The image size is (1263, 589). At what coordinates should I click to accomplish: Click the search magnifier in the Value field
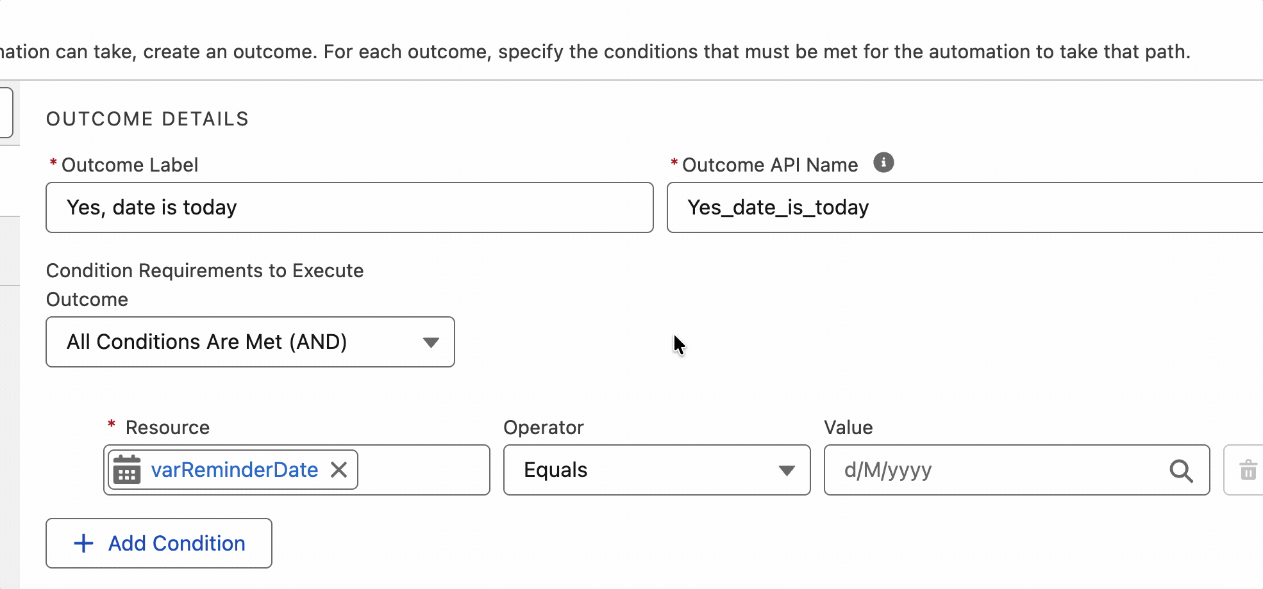click(1181, 471)
